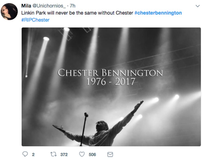Click the like count 506
This screenshot has width=204, height=160.
pos(92,154)
